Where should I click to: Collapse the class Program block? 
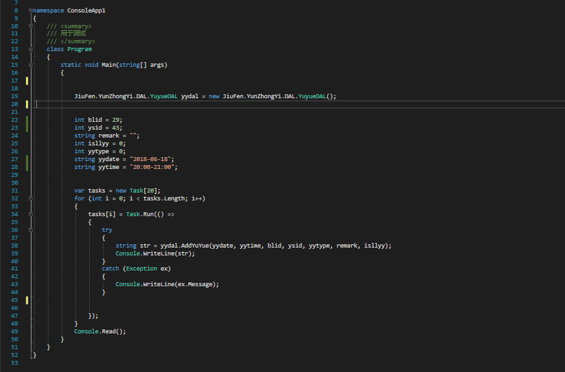[x=31, y=49]
